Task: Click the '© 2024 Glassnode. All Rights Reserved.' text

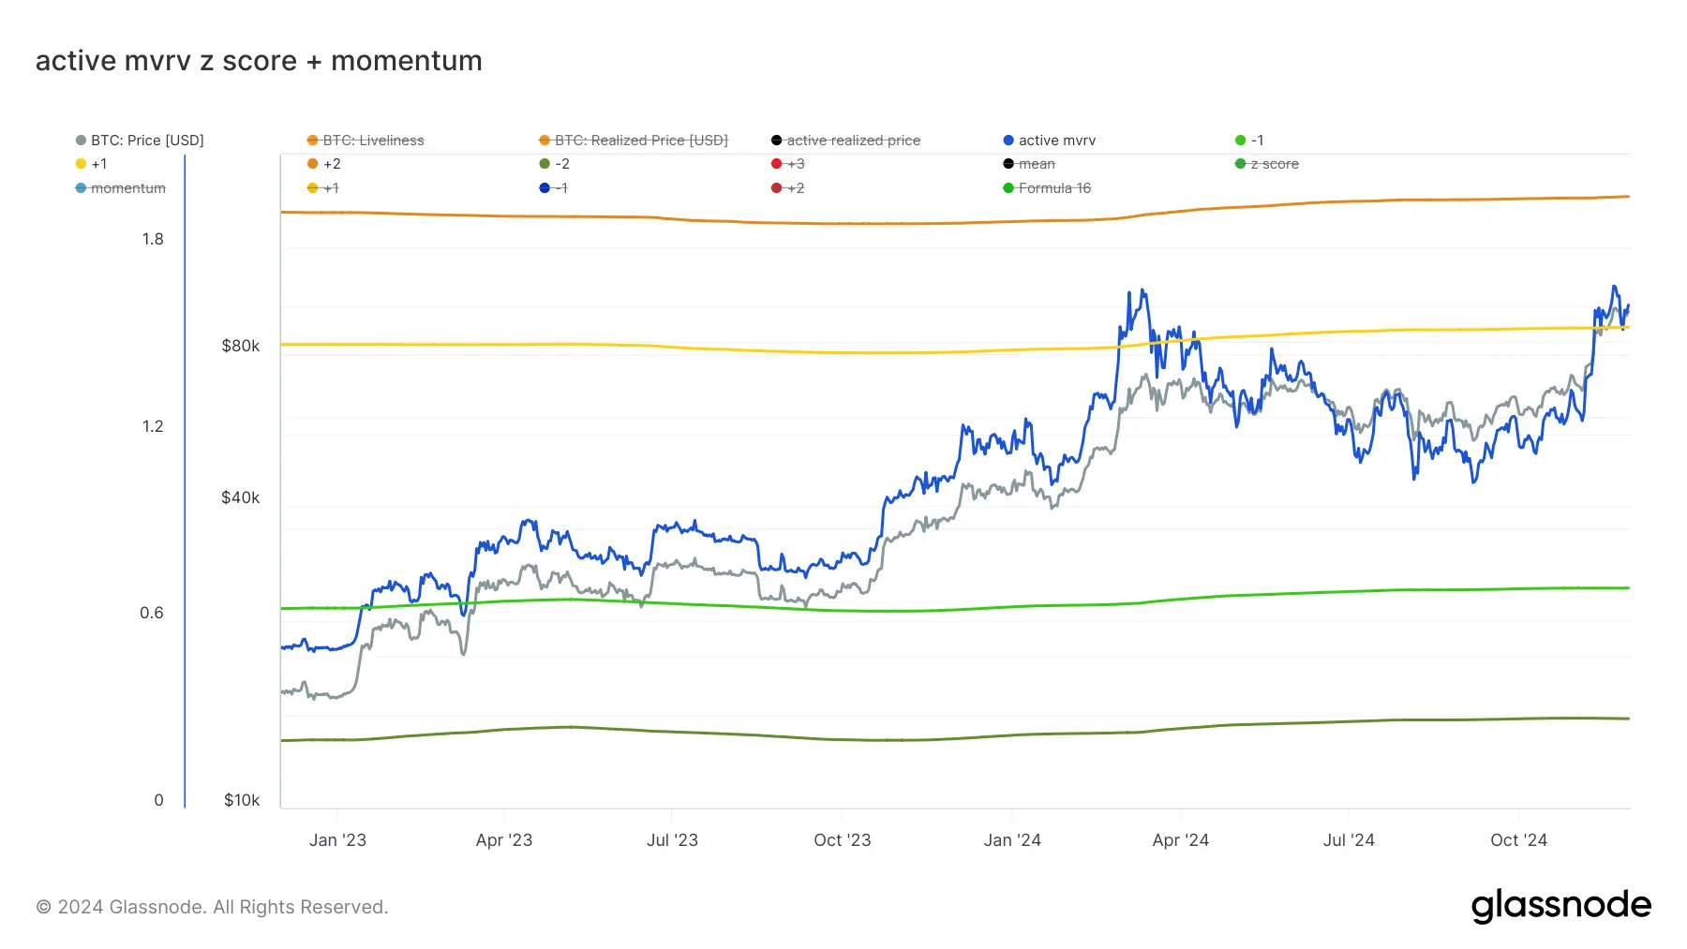Action: (x=212, y=907)
